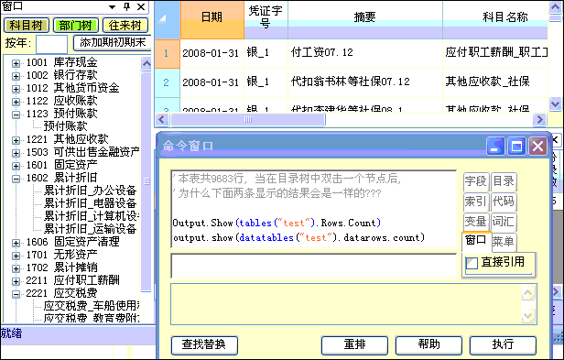This screenshot has height=360, width=564.
Task: Click table horizontal scrollbar right arrow
Action: [540, 119]
